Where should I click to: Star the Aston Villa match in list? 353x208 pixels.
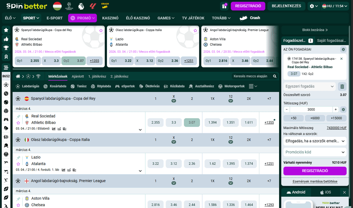[18, 205]
